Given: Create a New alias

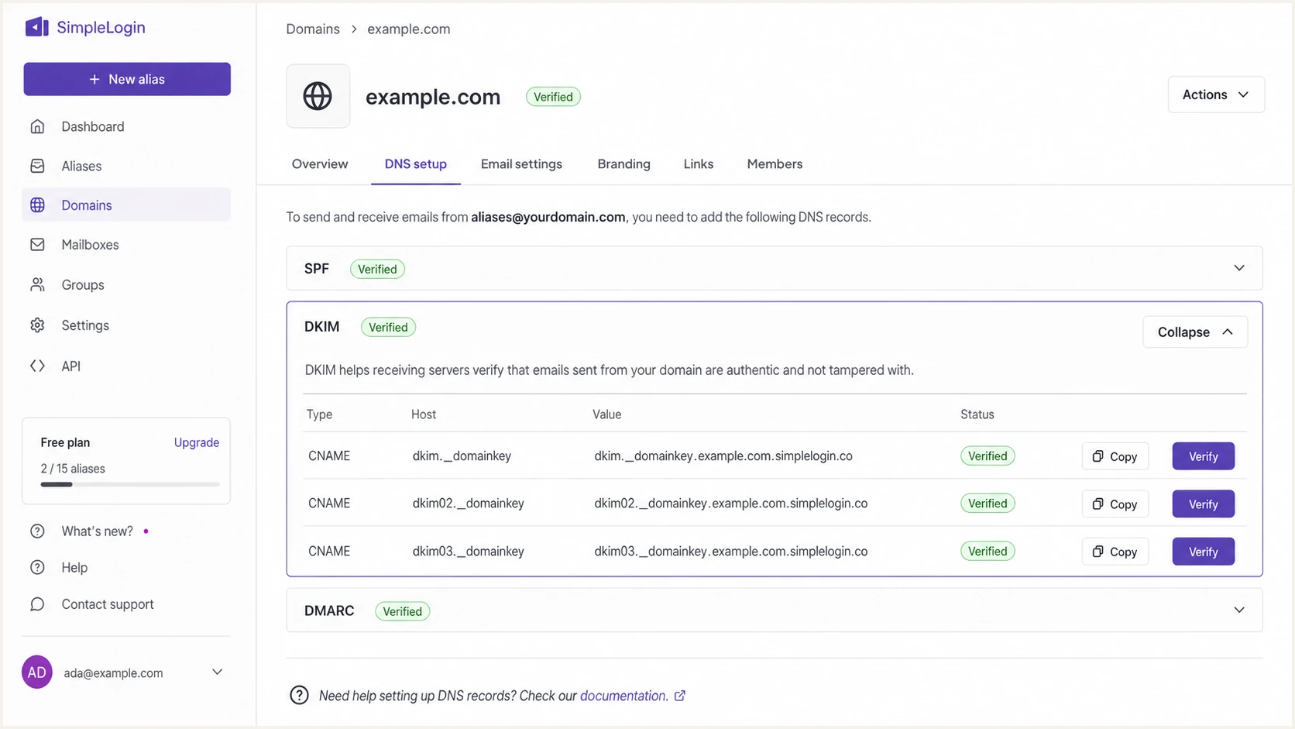Looking at the screenshot, I should point(127,79).
